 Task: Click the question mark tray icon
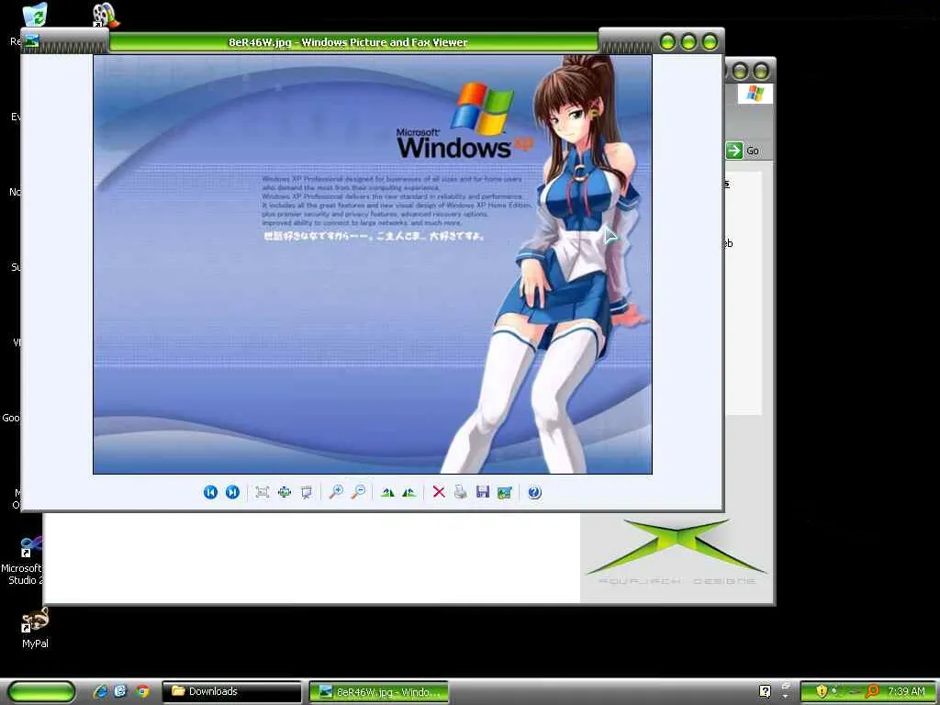pos(765,691)
